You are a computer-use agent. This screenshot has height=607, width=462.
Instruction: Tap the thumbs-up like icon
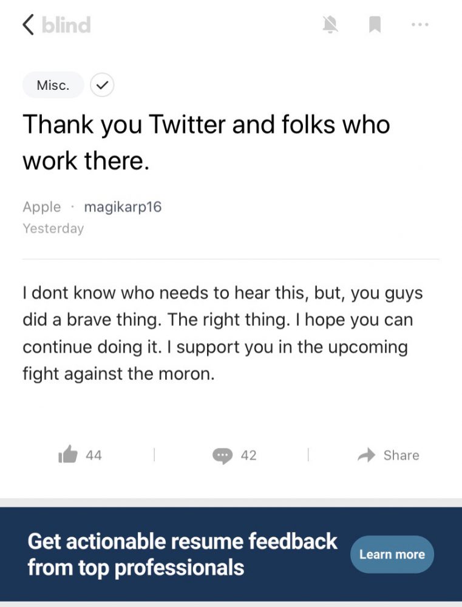pos(68,453)
